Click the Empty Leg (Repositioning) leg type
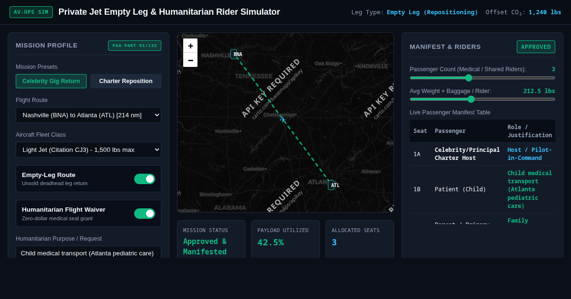The image size is (571, 299). point(432,12)
